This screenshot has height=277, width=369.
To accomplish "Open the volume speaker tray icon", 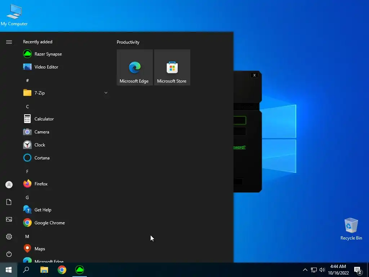I will [322, 270].
